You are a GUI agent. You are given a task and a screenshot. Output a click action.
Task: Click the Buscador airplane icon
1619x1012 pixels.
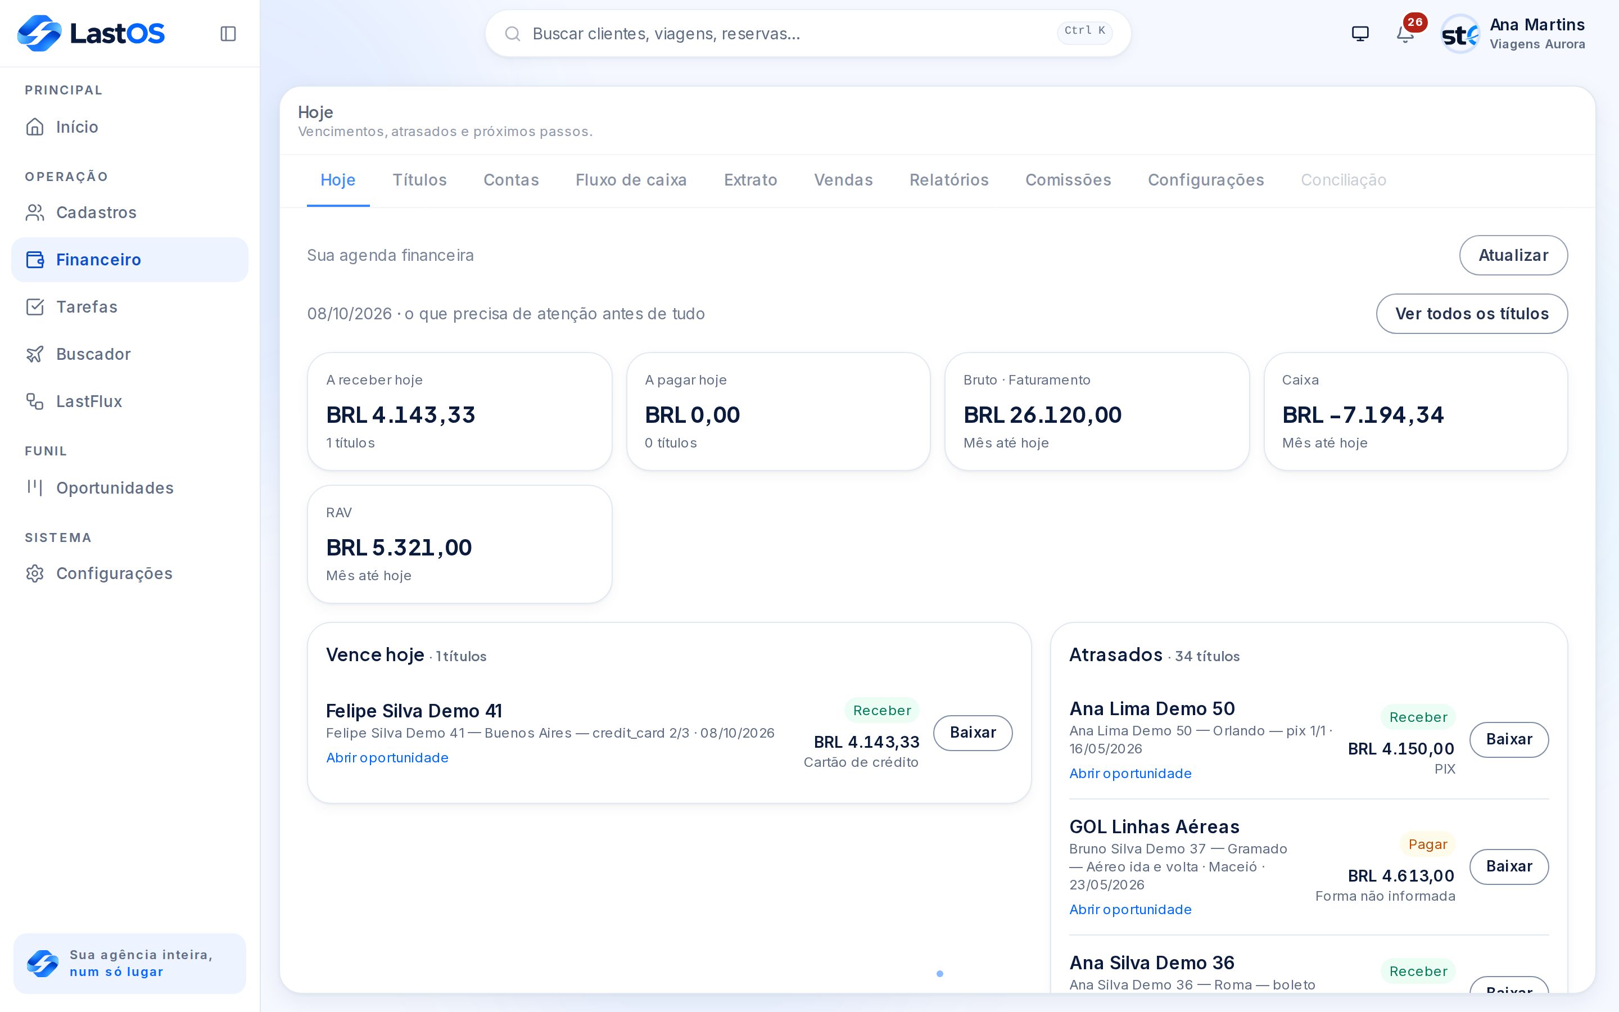coord(35,354)
